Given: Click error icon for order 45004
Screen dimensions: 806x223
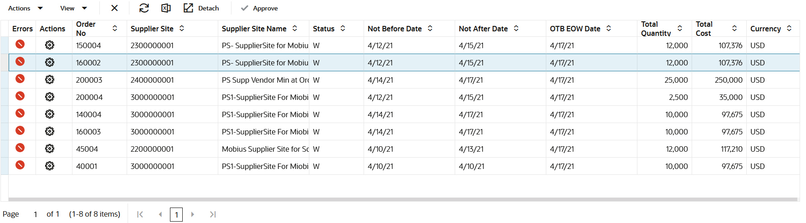Looking at the screenshot, I should pos(20,148).
